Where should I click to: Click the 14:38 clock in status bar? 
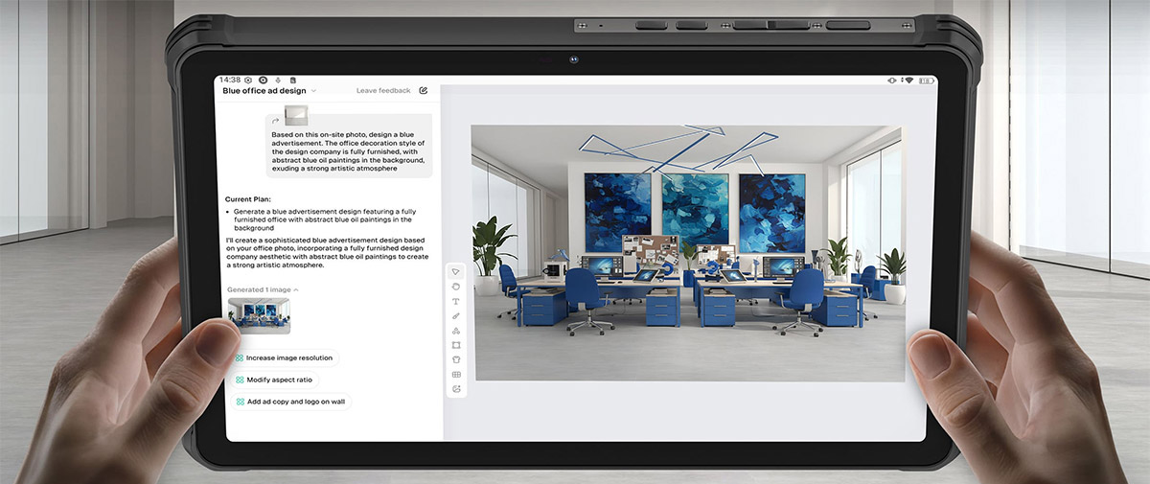coord(230,80)
